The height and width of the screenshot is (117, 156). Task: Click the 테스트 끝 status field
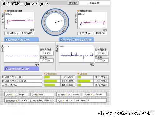[94, 3]
